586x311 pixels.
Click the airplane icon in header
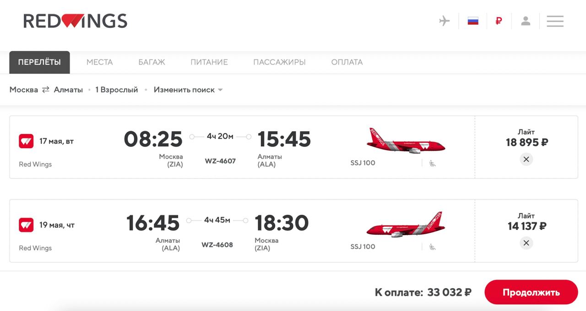point(444,21)
